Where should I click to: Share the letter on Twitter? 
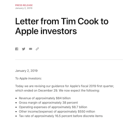point(24,49)
